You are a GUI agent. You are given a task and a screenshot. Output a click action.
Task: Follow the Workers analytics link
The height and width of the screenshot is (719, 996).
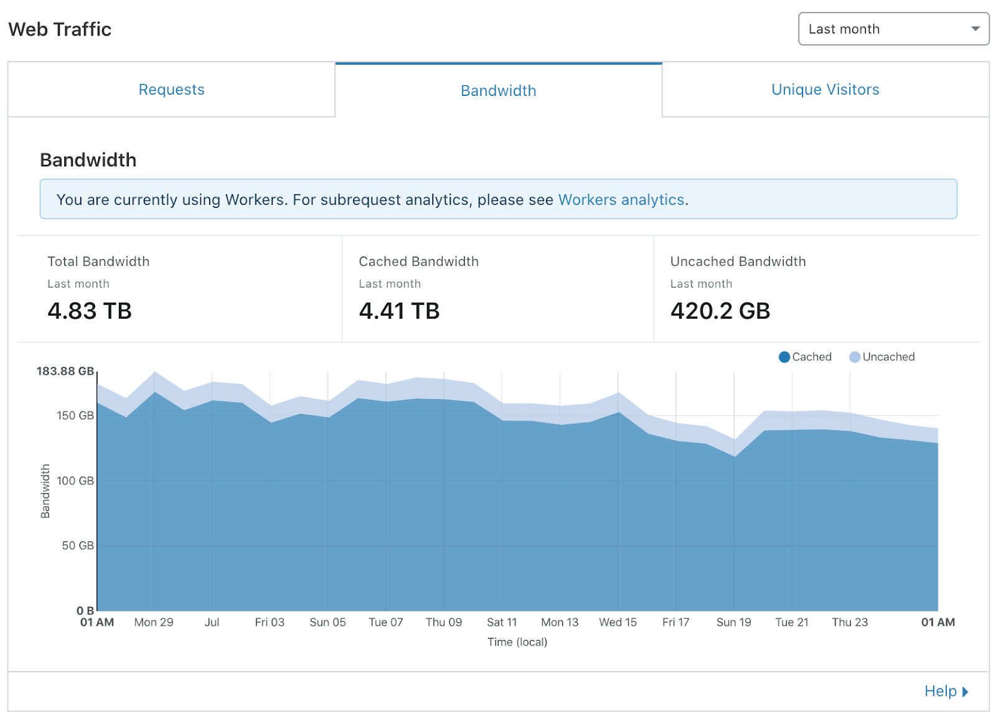621,200
